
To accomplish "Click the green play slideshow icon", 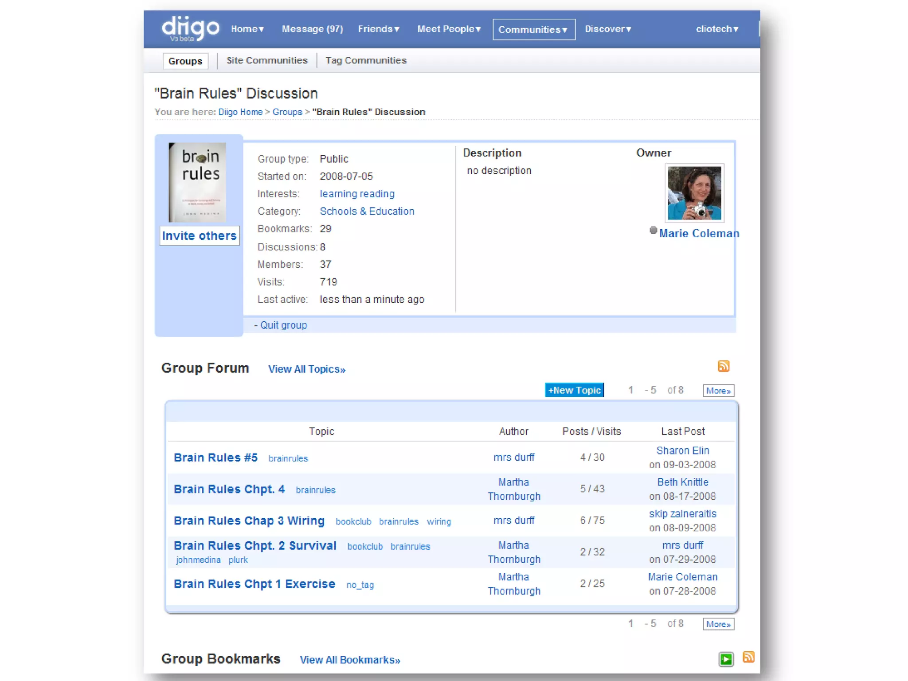I will pos(726,659).
